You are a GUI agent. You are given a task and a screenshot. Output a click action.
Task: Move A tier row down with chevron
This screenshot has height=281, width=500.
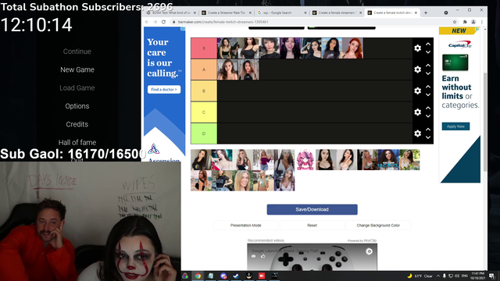(428, 73)
